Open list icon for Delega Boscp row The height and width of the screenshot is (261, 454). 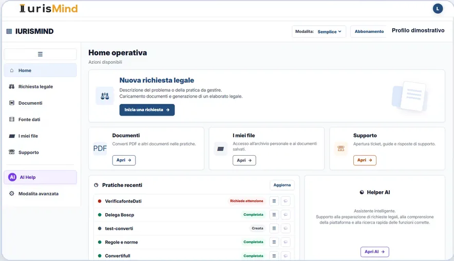[x=274, y=215]
